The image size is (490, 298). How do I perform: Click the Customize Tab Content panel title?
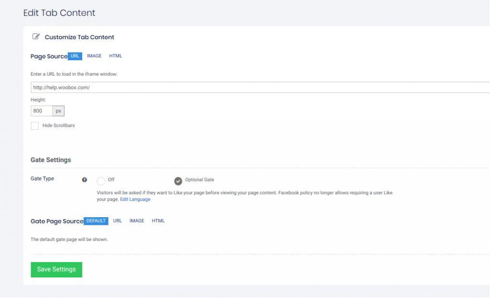[x=79, y=37]
